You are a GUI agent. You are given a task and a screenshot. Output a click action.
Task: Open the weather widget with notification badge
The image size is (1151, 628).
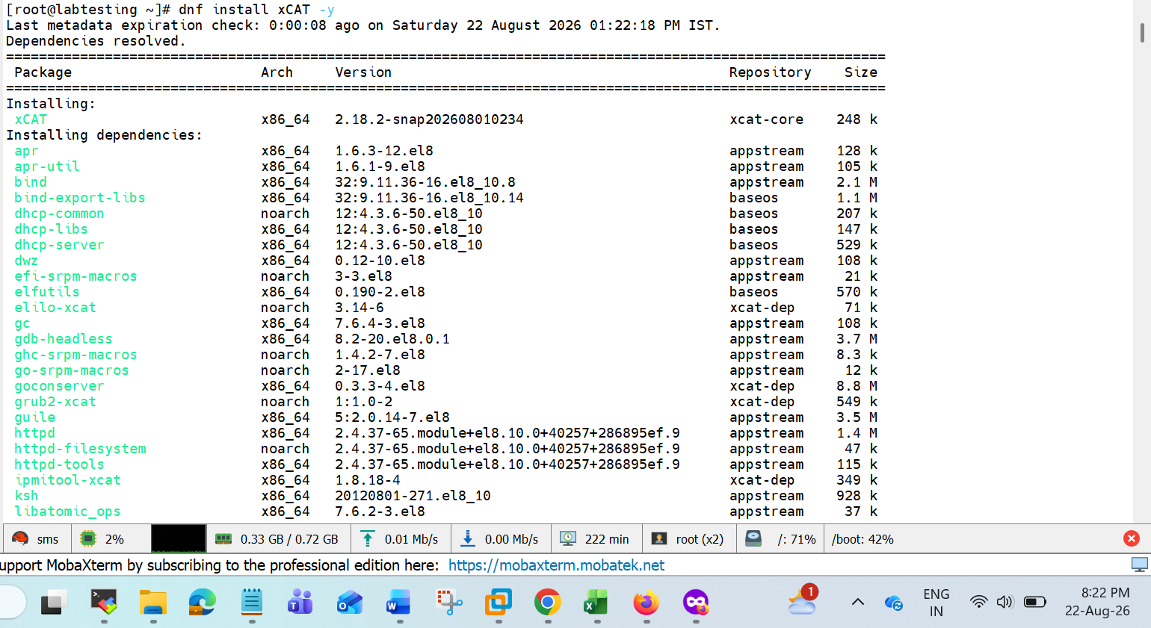(x=803, y=600)
